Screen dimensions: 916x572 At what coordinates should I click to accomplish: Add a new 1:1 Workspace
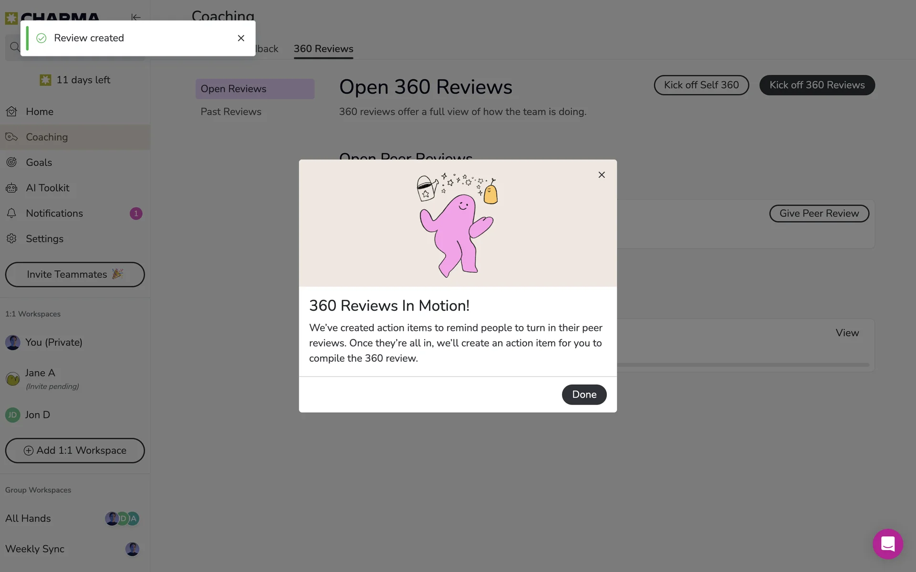click(75, 450)
